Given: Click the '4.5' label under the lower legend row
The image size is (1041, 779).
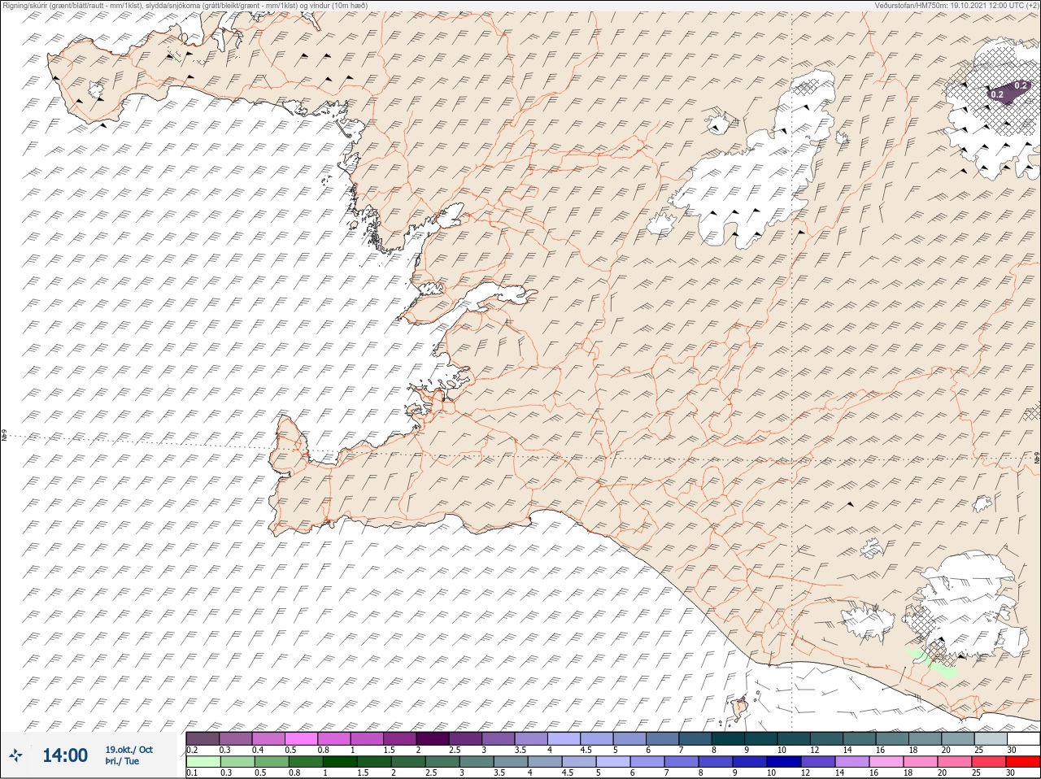Looking at the screenshot, I should pos(568,772).
